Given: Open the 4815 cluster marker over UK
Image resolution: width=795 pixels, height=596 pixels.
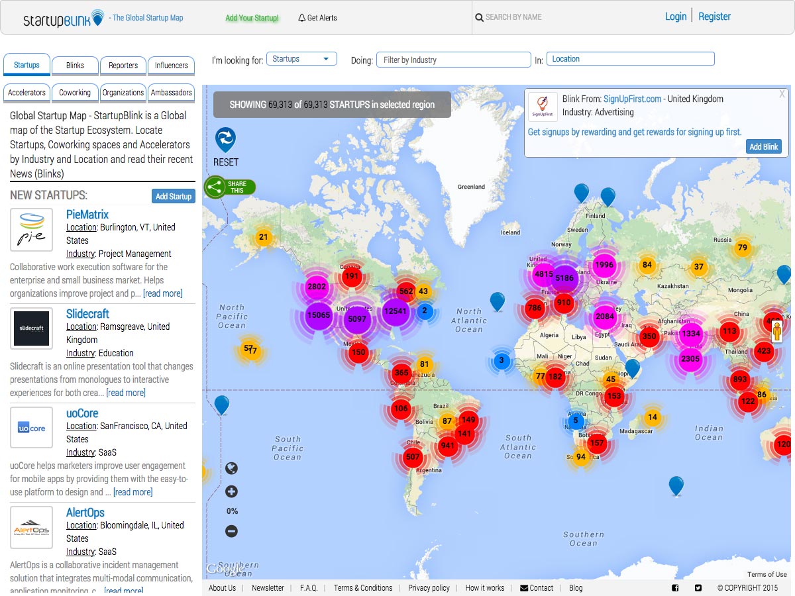Looking at the screenshot, I should click(543, 274).
